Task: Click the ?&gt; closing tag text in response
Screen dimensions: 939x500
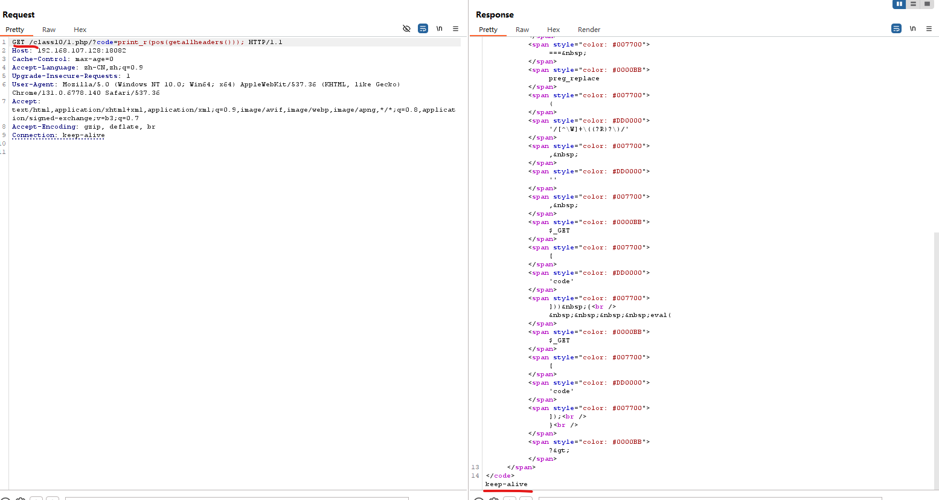Action: [x=559, y=450]
